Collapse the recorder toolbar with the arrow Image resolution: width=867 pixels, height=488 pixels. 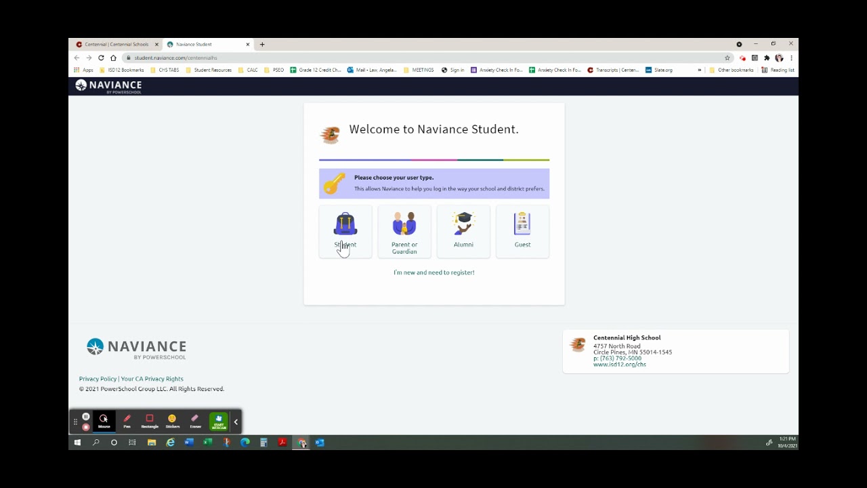tap(236, 422)
